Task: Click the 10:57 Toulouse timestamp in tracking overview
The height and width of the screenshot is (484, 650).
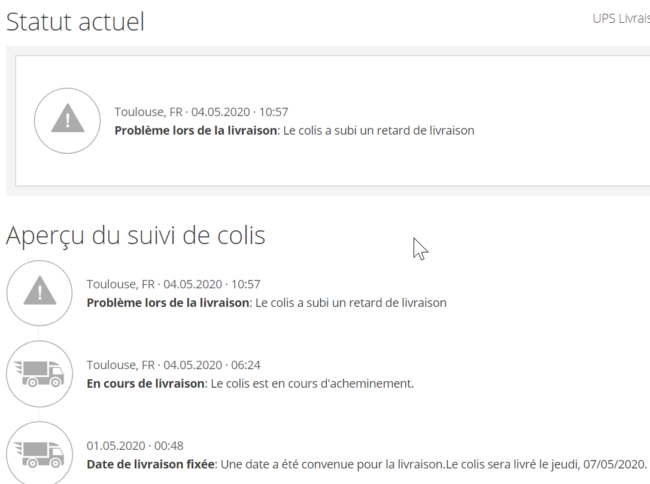Action: (x=174, y=284)
